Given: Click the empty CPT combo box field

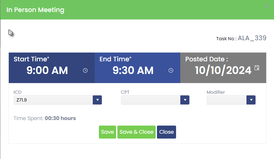Looking at the screenshot, I should (x=150, y=100).
